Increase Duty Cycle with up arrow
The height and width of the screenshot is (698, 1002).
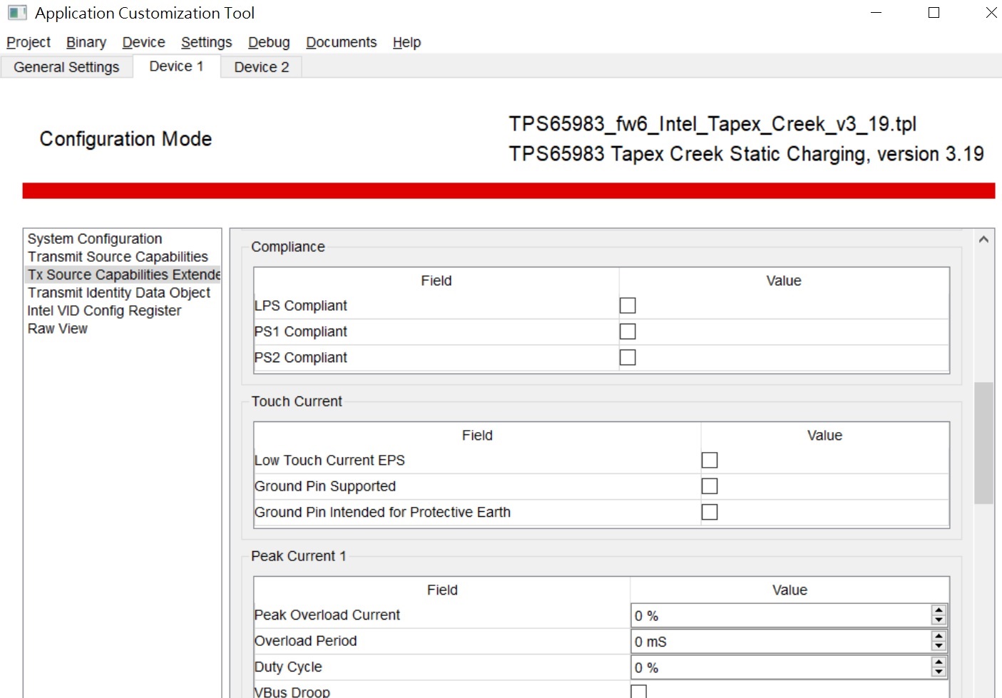pyautogui.click(x=939, y=662)
